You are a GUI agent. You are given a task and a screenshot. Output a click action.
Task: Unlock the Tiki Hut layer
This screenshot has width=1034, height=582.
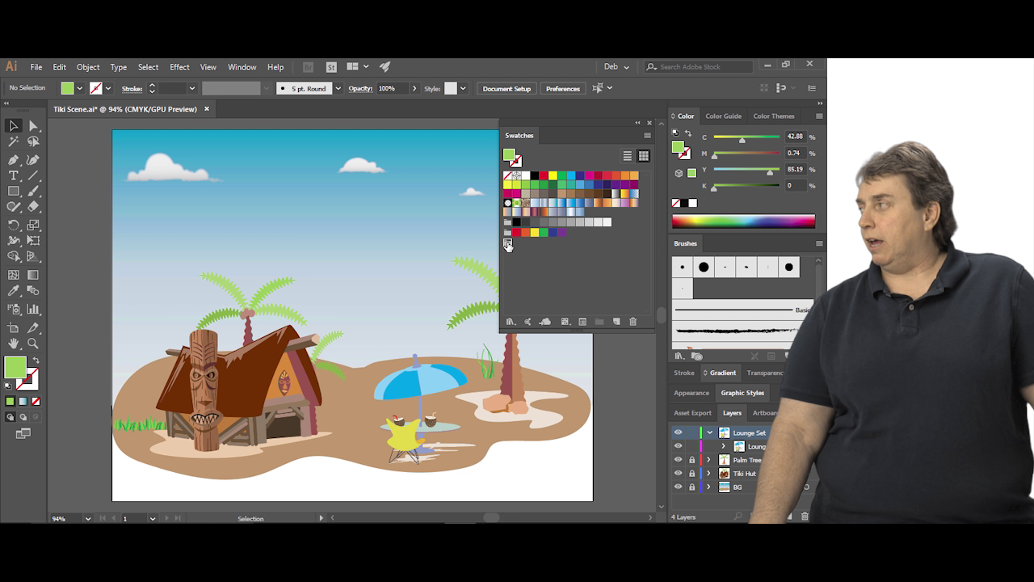(691, 474)
